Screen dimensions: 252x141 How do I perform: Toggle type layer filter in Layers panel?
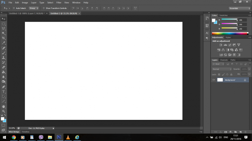coord(236,64)
